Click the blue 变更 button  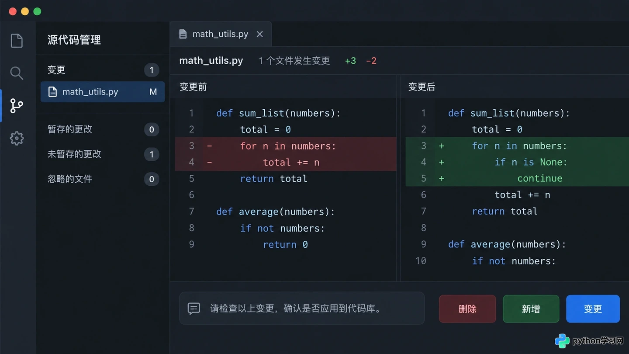[x=593, y=309]
